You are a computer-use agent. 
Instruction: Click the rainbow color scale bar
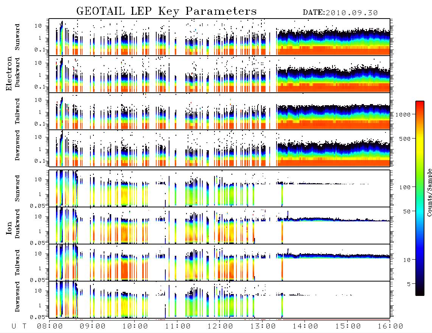click(420, 198)
